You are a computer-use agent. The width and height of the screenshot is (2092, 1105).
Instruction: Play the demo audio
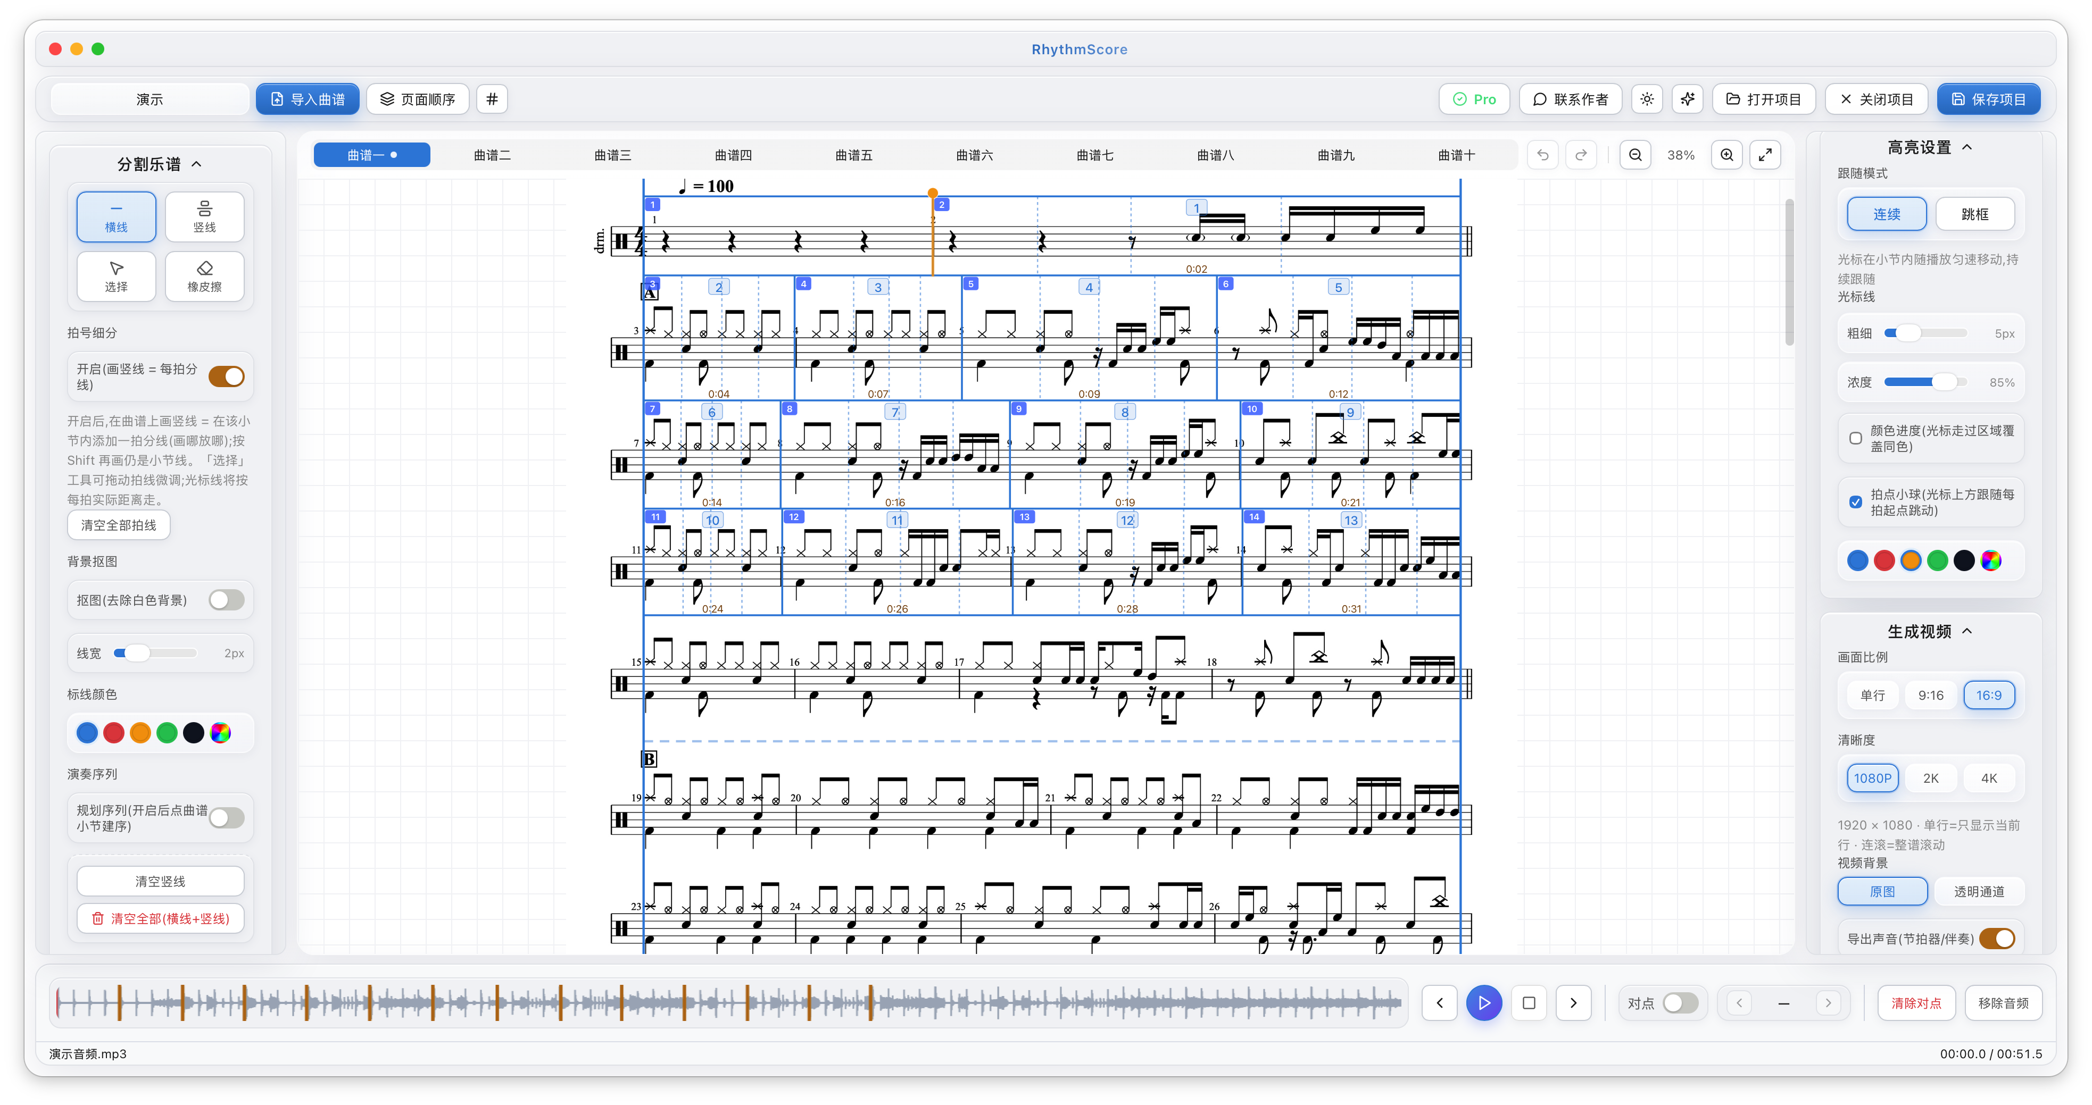pyautogui.click(x=1484, y=1003)
